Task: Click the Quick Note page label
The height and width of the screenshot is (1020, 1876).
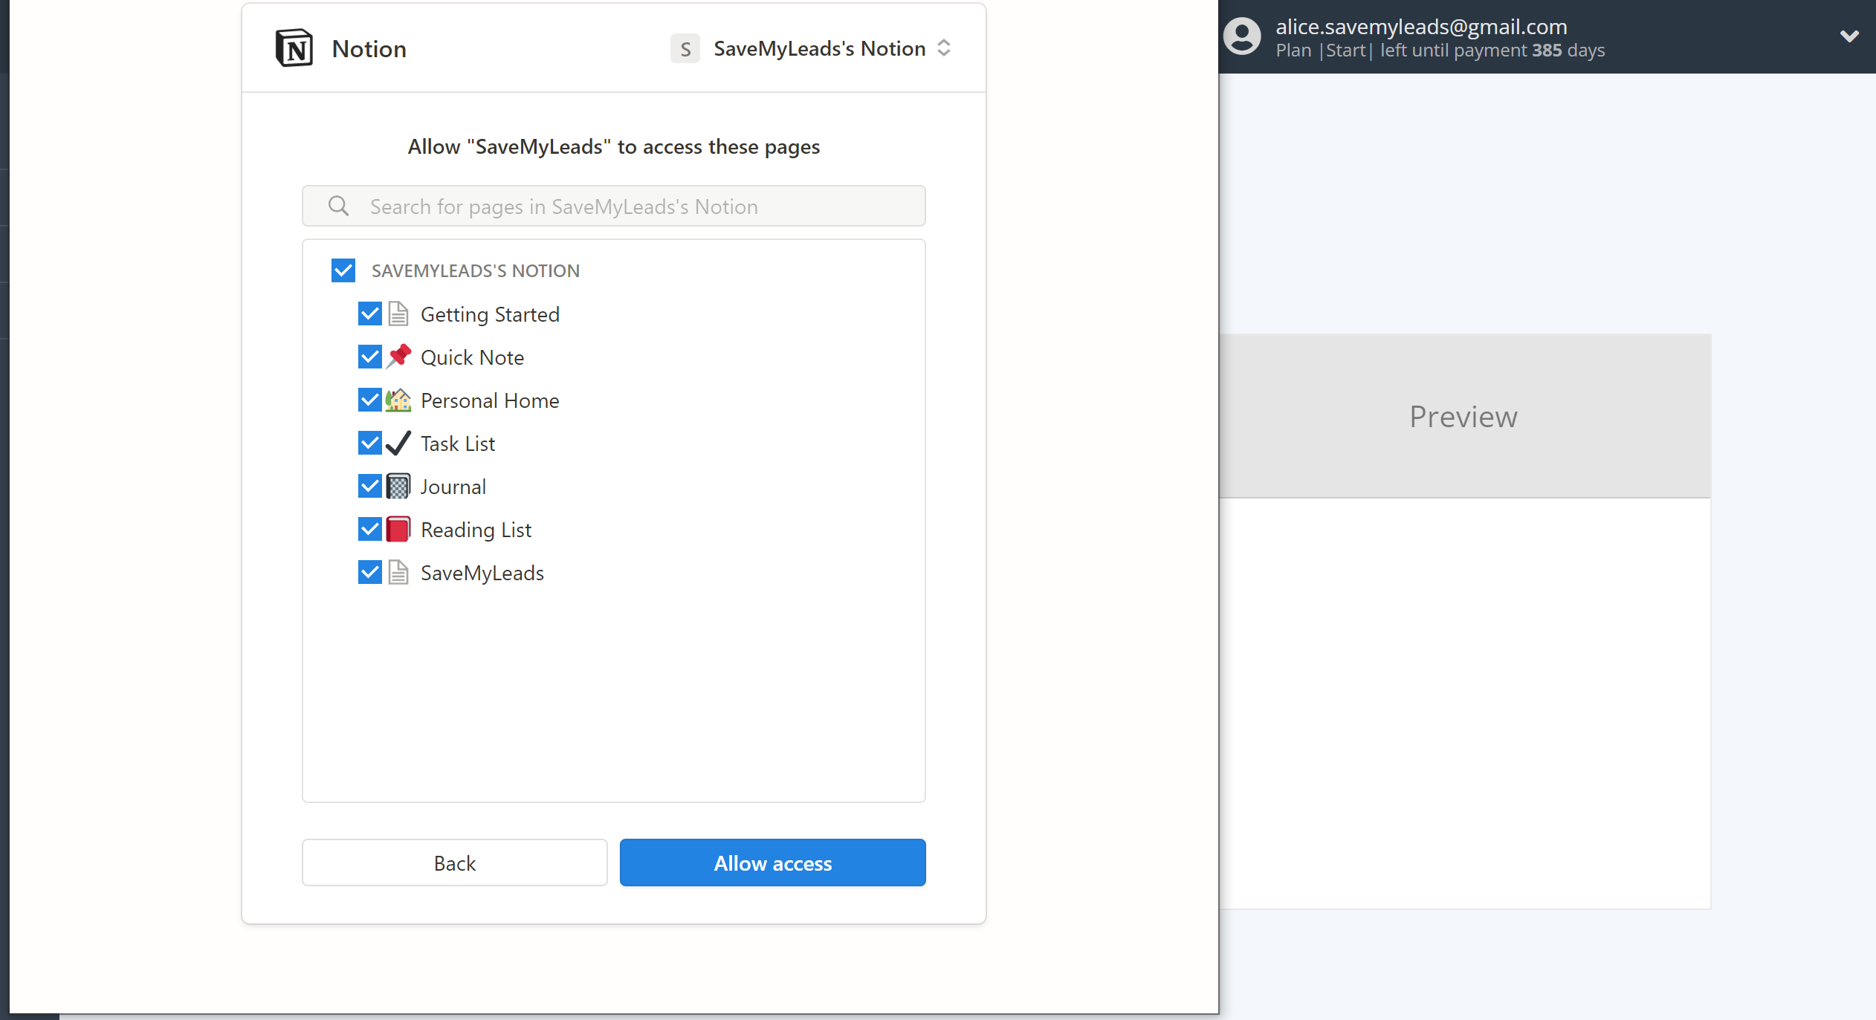Action: 472,357
